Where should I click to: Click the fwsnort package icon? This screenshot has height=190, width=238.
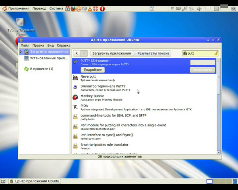[75, 146]
